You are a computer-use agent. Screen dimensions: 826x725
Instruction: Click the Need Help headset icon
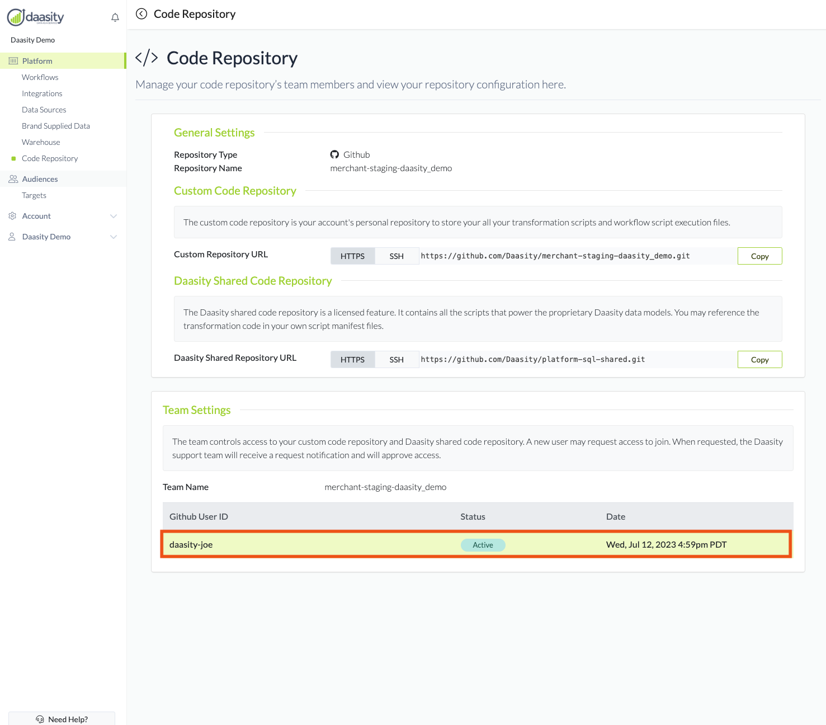point(40,719)
